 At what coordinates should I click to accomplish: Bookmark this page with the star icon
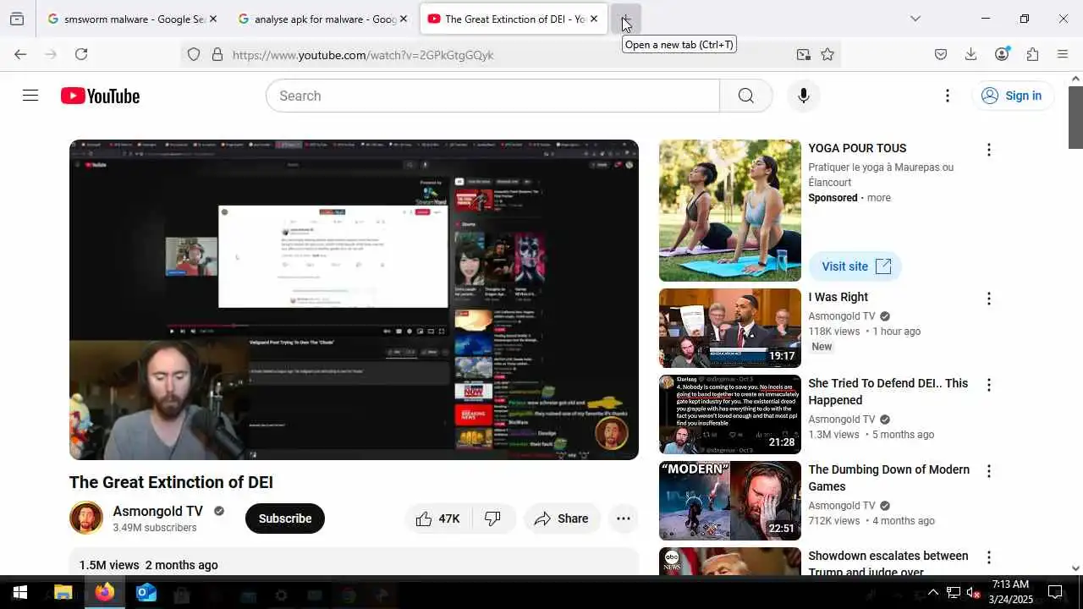827,55
